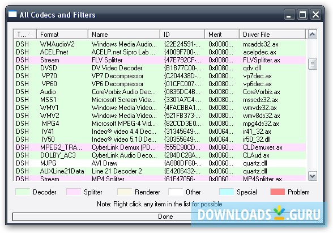Sort list by ID column header

(x=182, y=34)
